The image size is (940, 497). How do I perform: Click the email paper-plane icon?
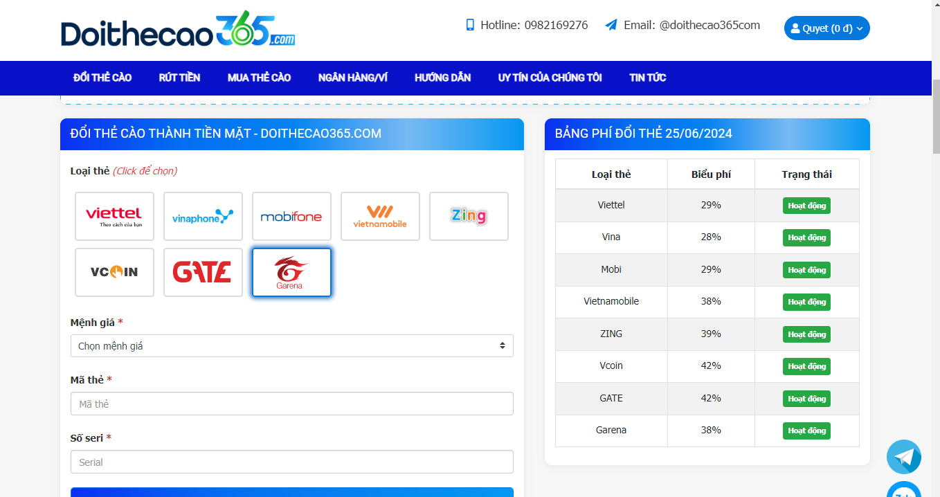coord(611,25)
